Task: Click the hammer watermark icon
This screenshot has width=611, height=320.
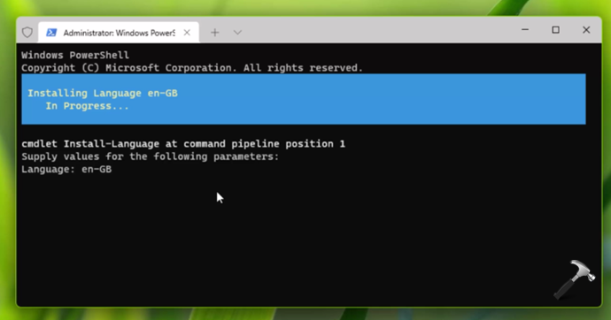Action: [x=575, y=279]
